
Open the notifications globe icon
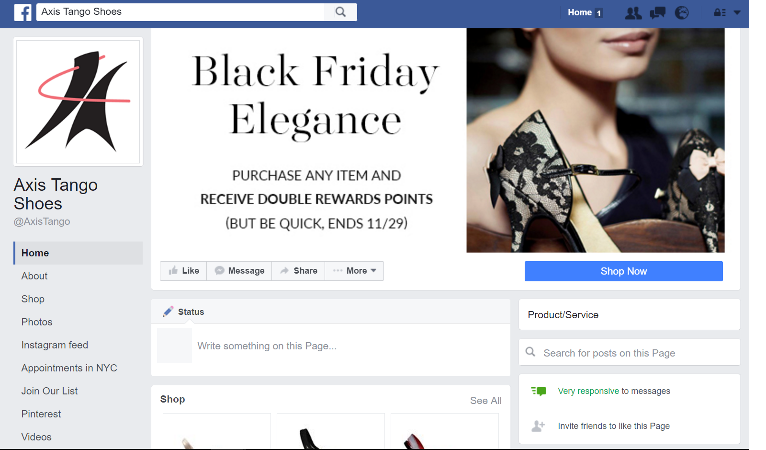pyautogui.click(x=682, y=13)
